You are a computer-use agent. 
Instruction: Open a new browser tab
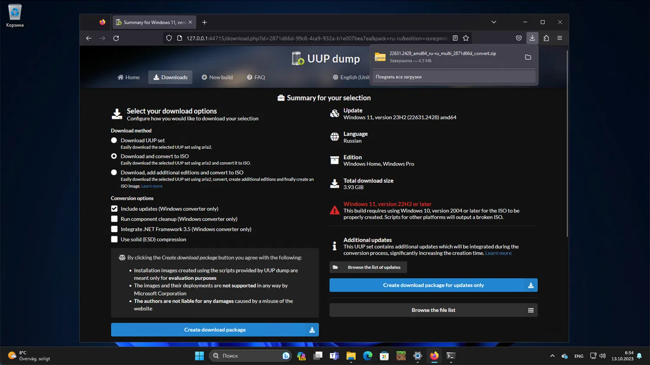coord(205,22)
